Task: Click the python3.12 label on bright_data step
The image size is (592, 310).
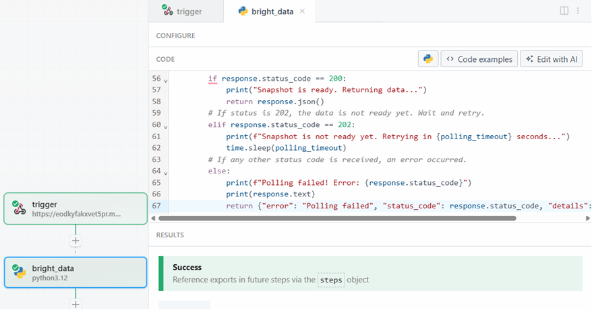Action: click(49, 278)
